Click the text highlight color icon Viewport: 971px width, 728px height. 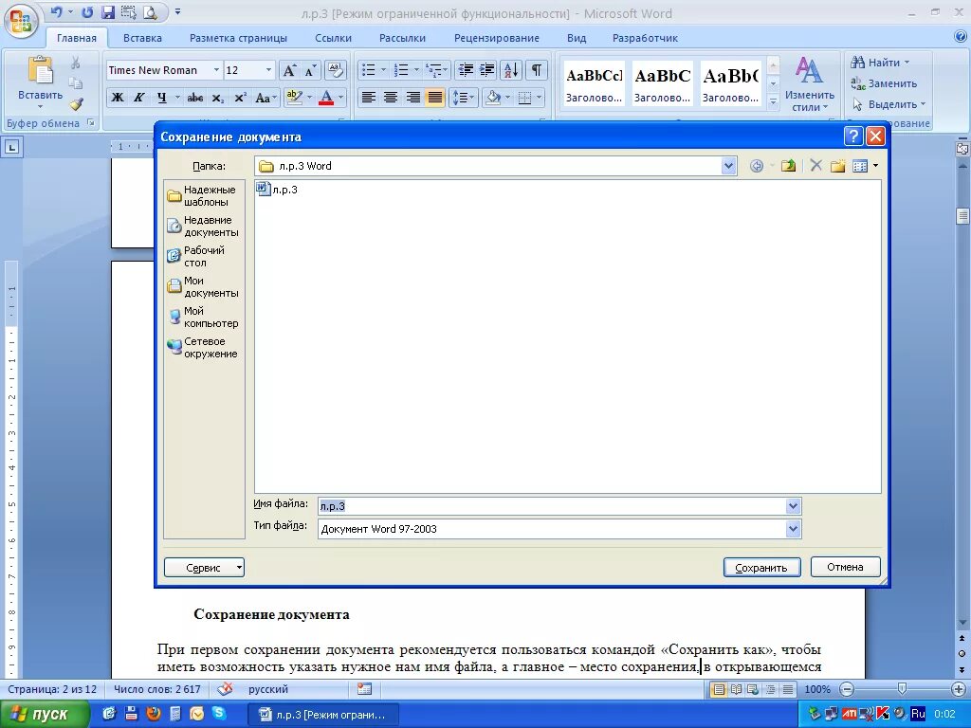click(x=294, y=98)
